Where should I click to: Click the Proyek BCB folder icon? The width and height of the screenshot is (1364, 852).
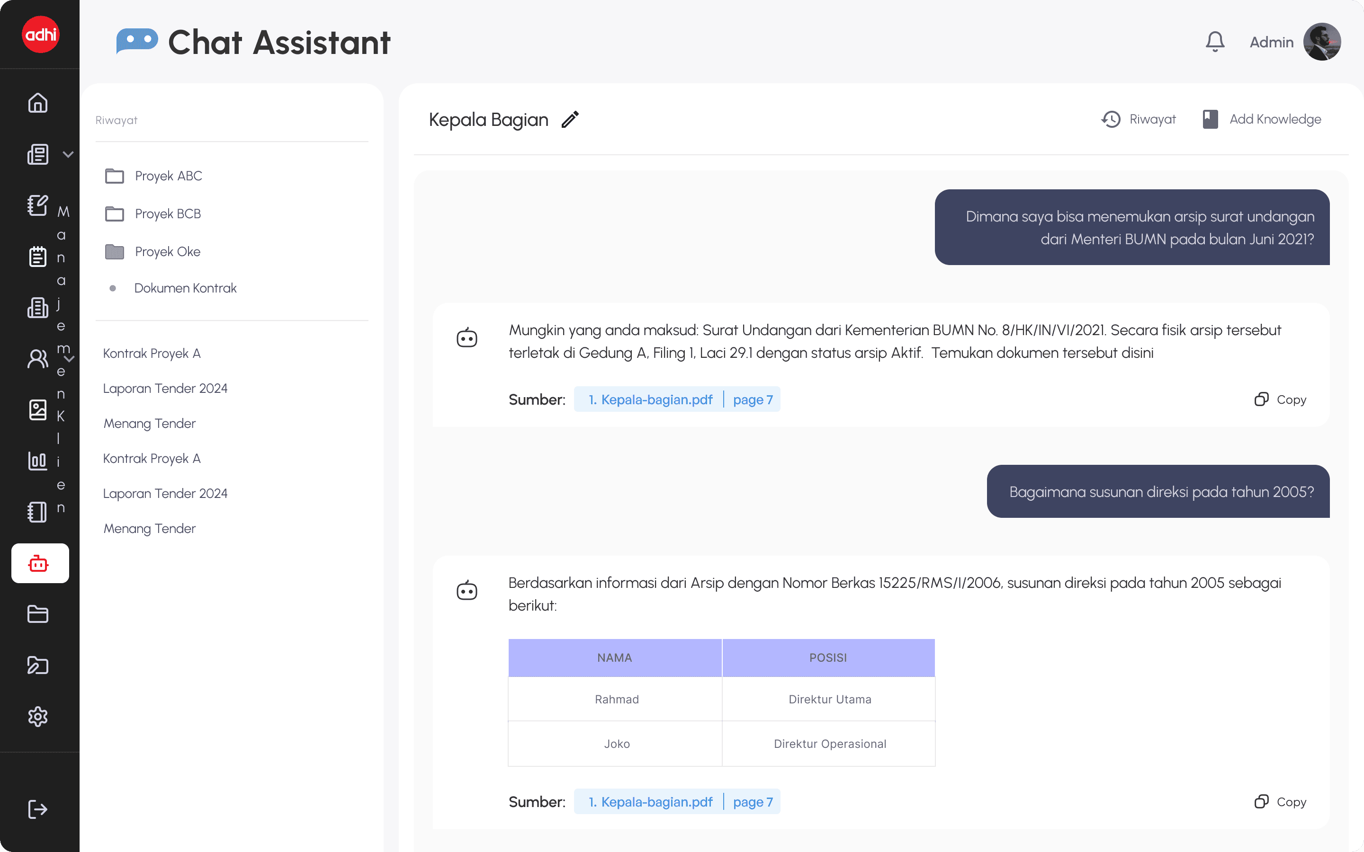(115, 213)
